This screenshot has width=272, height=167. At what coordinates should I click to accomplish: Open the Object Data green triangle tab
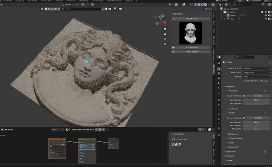coord(219,124)
